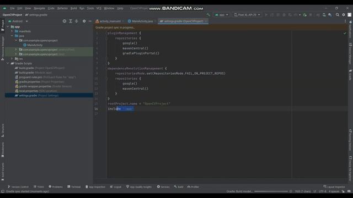Viewport: 353px width, 198px height.
Task: Click the Debug app bug icon
Action: point(284,15)
